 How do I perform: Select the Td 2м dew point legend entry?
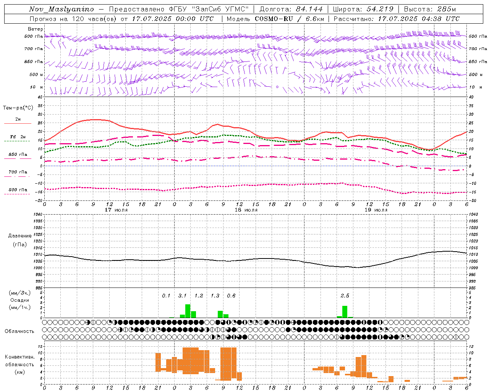click(x=18, y=137)
